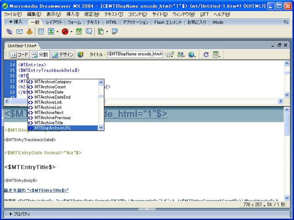Screen dimensions: 294x220
Task: Open the View Options icon in document toolbar
Action: pyautogui.click(x=216, y=55)
